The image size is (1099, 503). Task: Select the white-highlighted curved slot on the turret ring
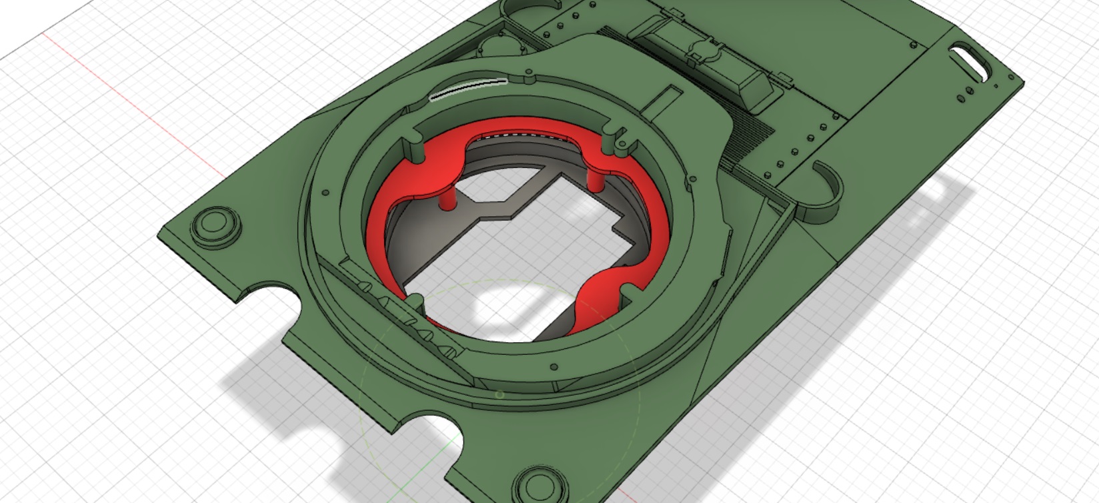pyautogui.click(x=468, y=89)
